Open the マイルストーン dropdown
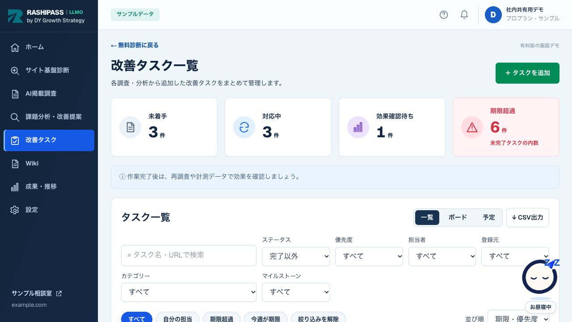 pyautogui.click(x=296, y=292)
